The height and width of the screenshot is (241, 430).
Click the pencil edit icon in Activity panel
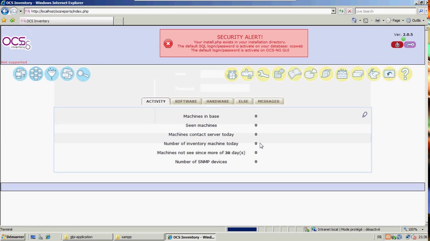(x=365, y=115)
